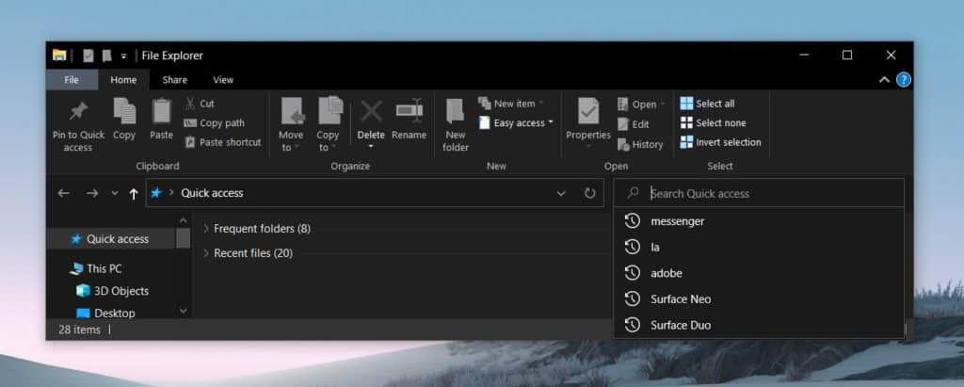Expand the Frequent folders group
The image size is (964, 387).
(x=207, y=229)
